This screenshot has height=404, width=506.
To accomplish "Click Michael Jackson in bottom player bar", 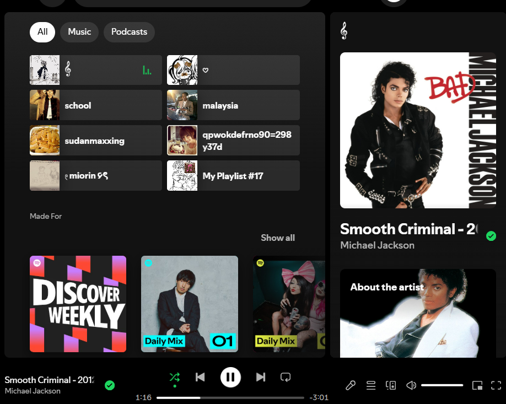I will [x=33, y=391].
